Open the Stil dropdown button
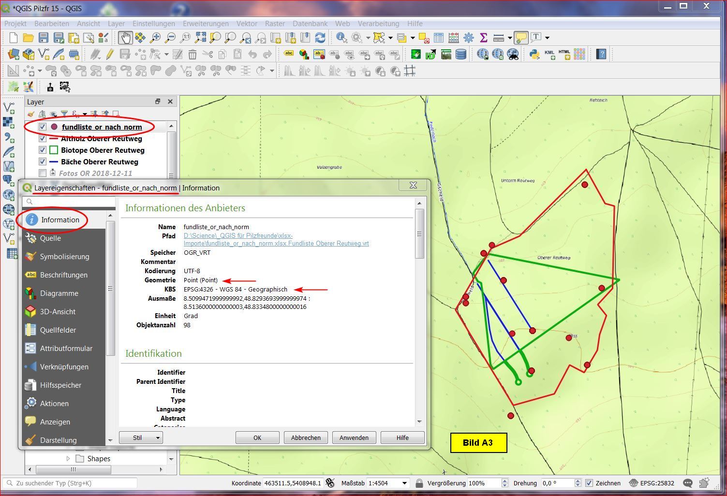Image resolution: width=727 pixels, height=496 pixels. tap(141, 438)
